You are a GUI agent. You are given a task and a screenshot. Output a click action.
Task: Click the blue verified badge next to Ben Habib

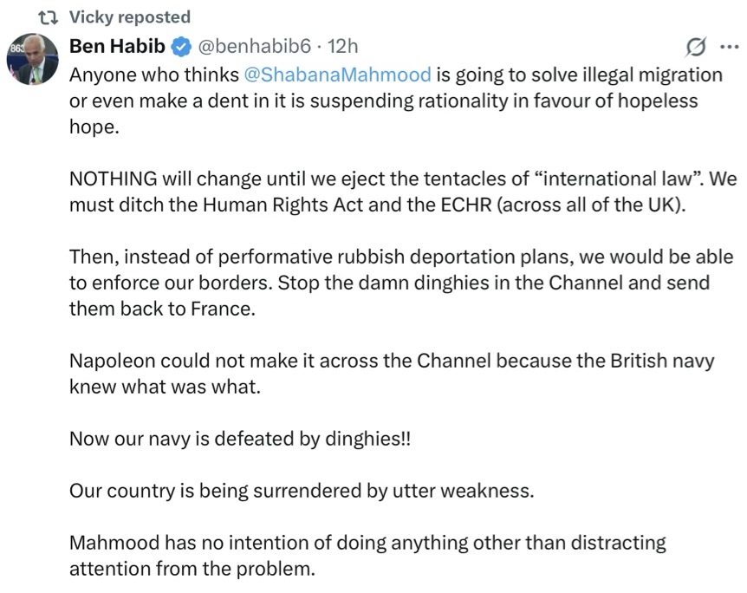pyautogui.click(x=180, y=46)
